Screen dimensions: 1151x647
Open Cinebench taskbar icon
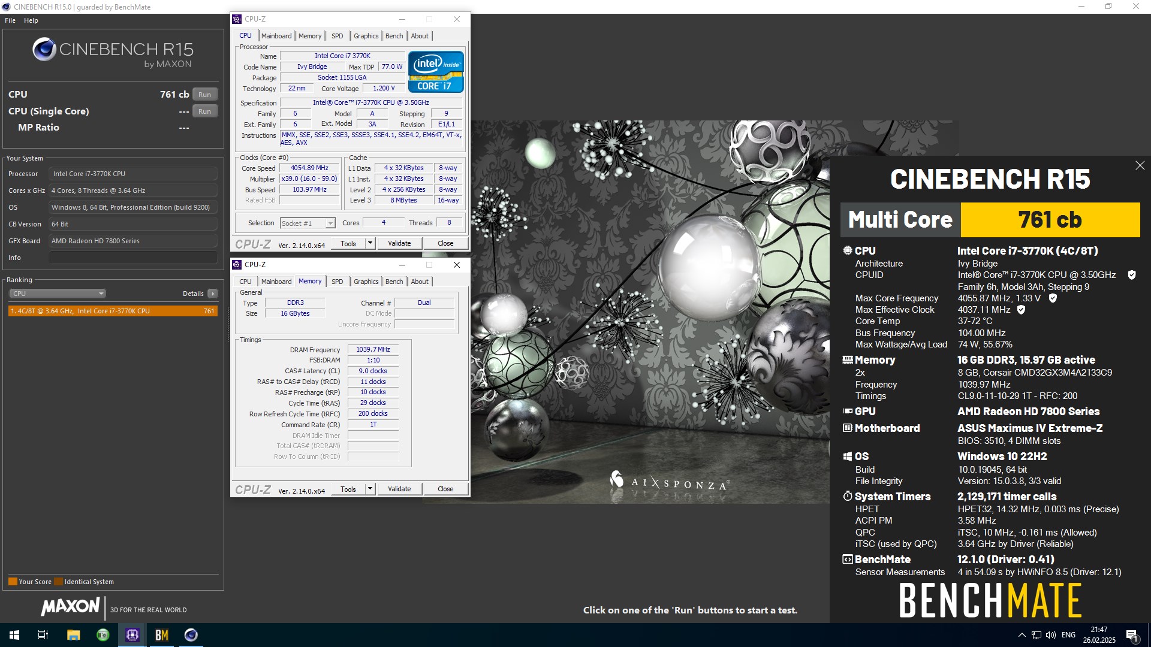click(191, 635)
